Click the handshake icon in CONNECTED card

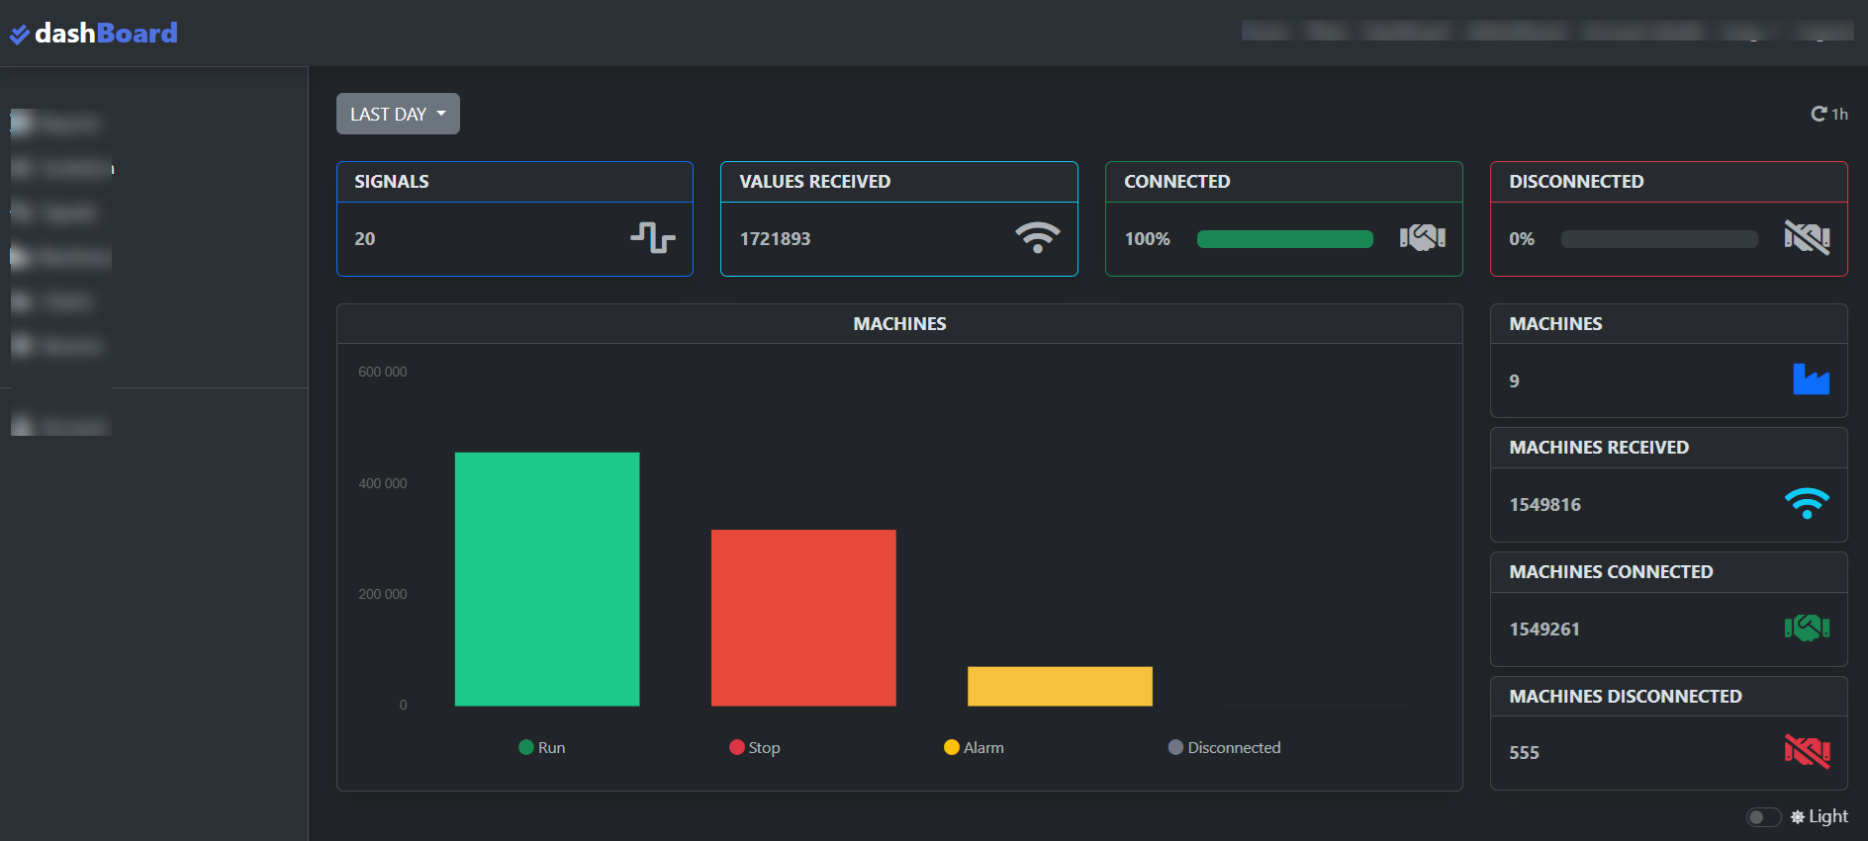(1423, 237)
